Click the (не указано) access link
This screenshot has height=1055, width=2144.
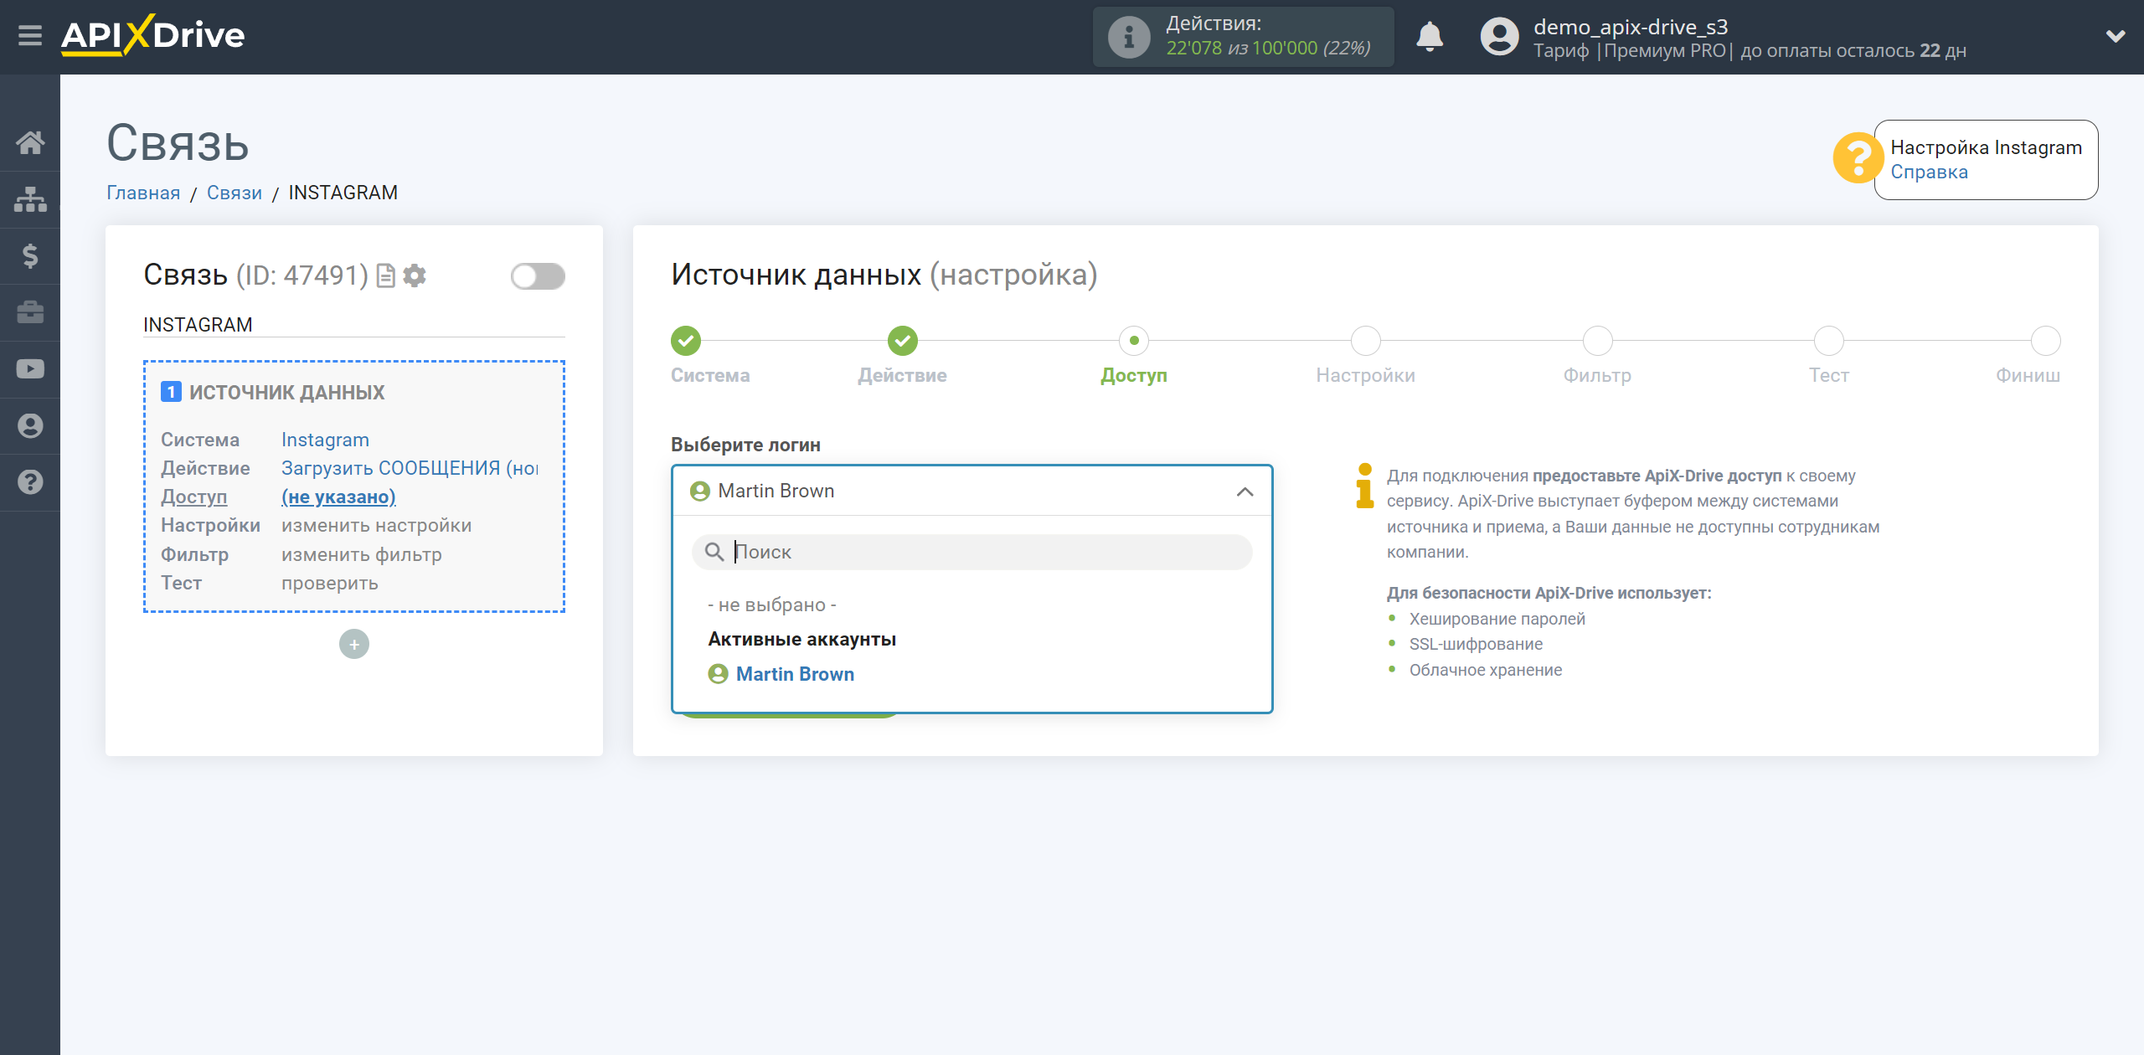click(x=338, y=497)
